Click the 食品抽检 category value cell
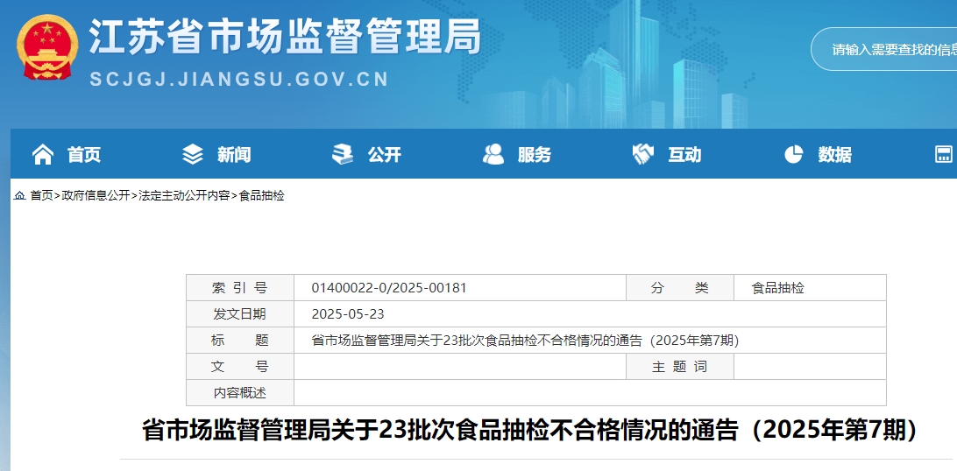Image resolution: width=957 pixels, height=471 pixels. pos(810,288)
